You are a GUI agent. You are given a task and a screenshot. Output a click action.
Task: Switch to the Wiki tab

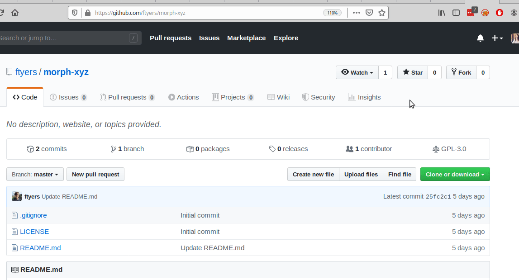pos(278,97)
